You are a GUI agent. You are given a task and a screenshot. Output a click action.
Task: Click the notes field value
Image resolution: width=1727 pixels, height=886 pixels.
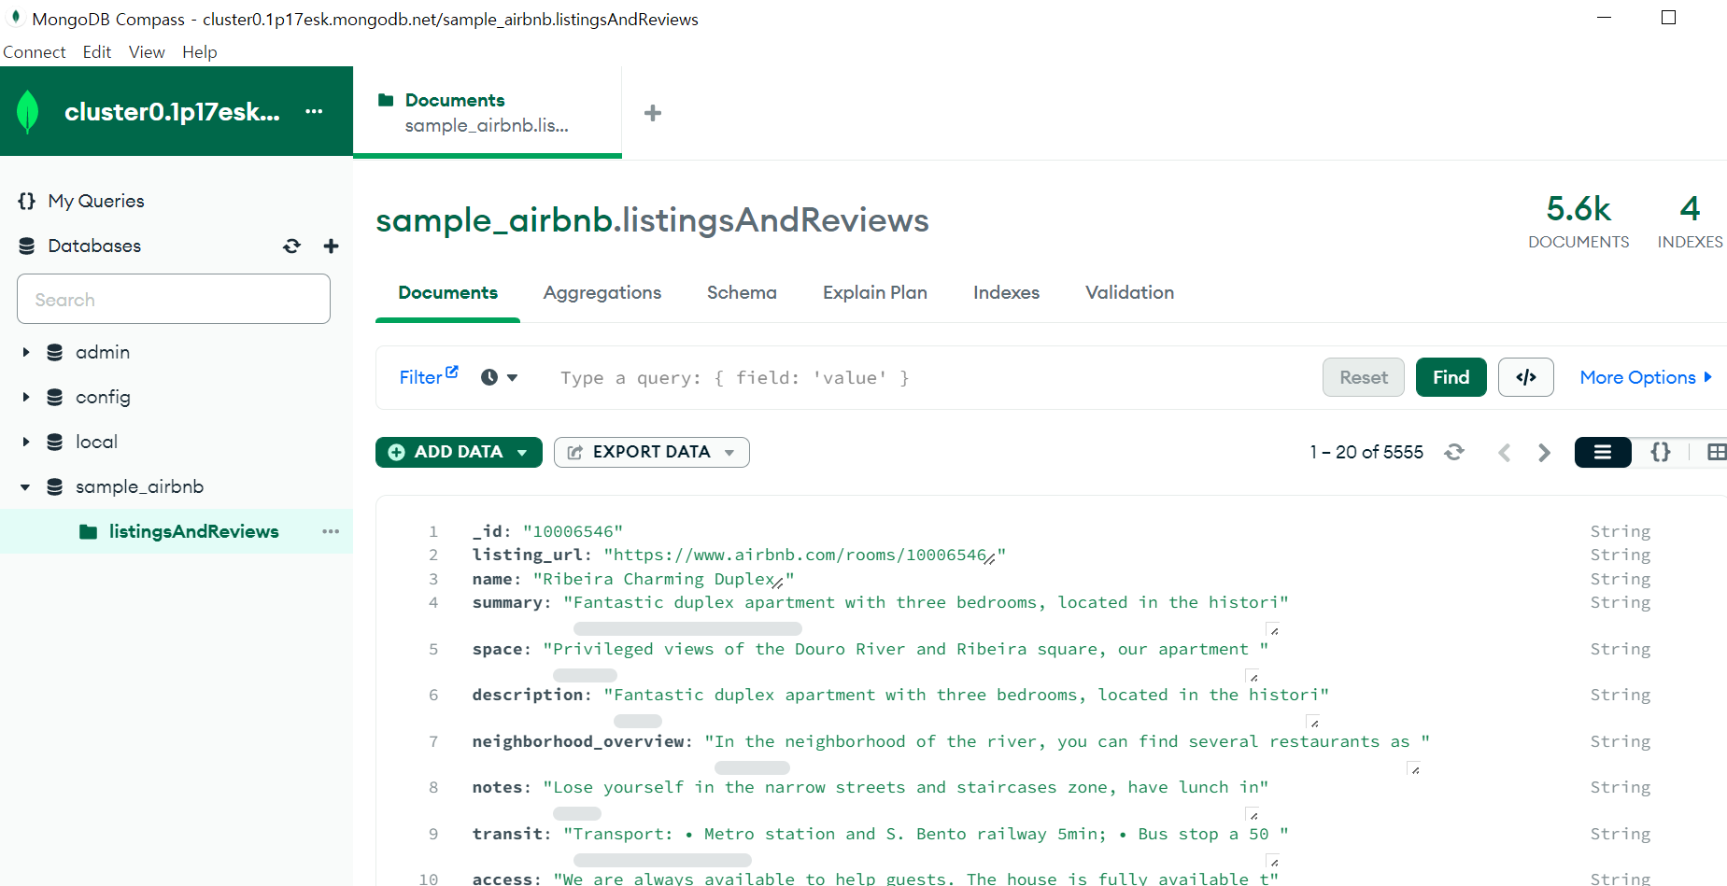coord(905,787)
